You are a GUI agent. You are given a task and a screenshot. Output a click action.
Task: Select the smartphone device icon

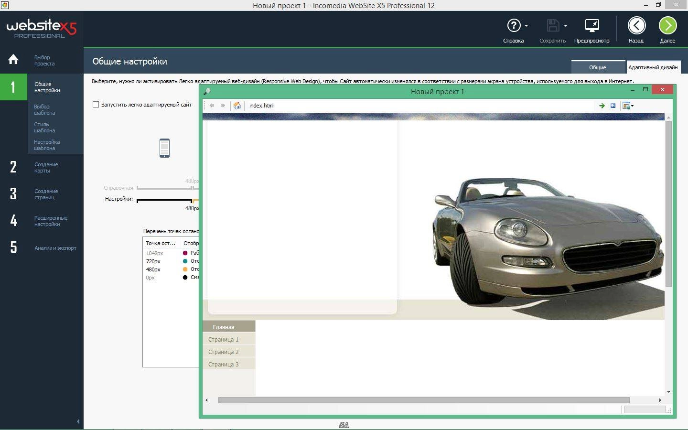coord(164,148)
